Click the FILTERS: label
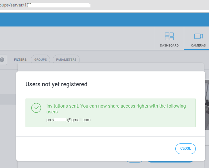This screenshot has height=168, width=209. pos(21,59)
